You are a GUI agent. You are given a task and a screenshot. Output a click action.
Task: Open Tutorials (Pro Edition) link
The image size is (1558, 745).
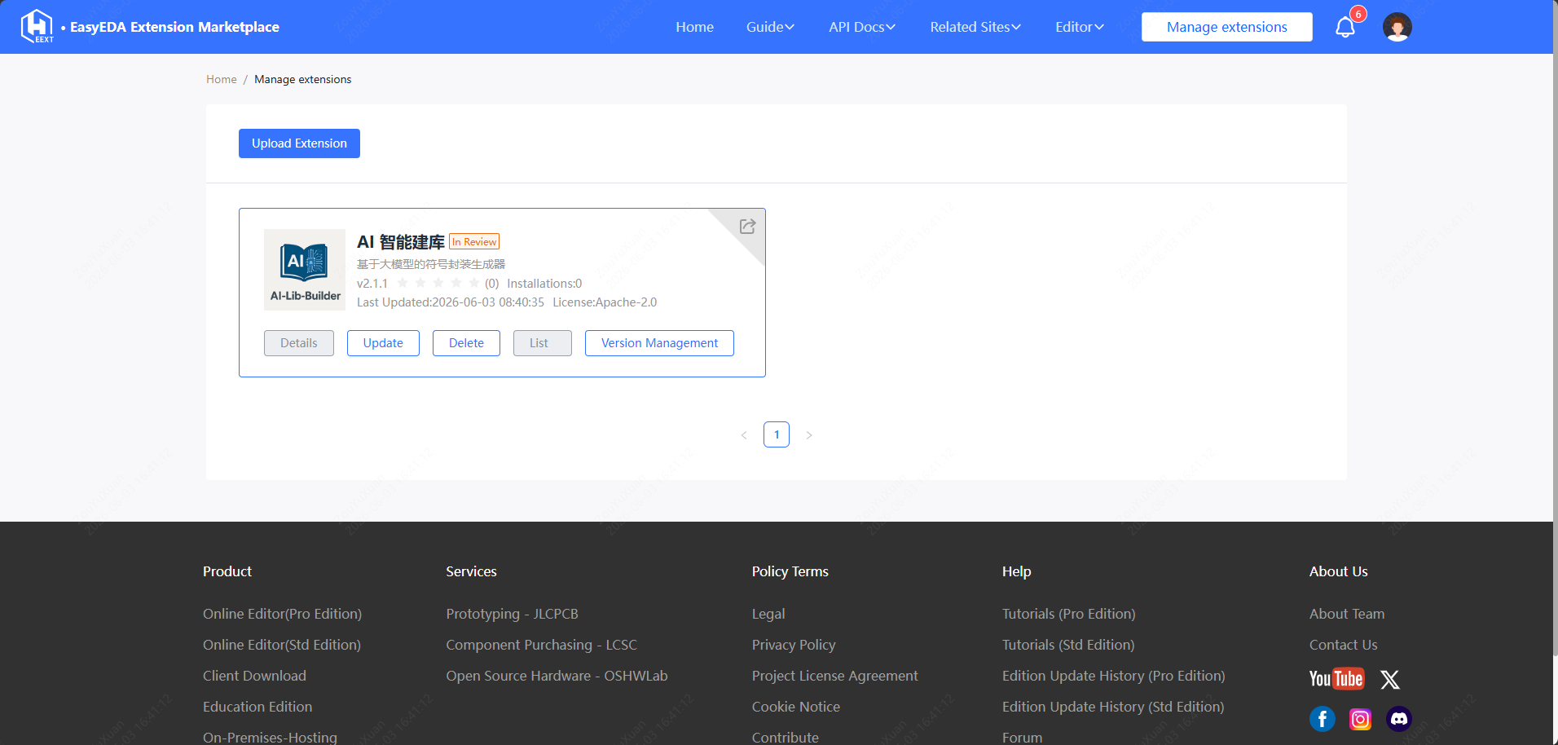pyautogui.click(x=1068, y=614)
